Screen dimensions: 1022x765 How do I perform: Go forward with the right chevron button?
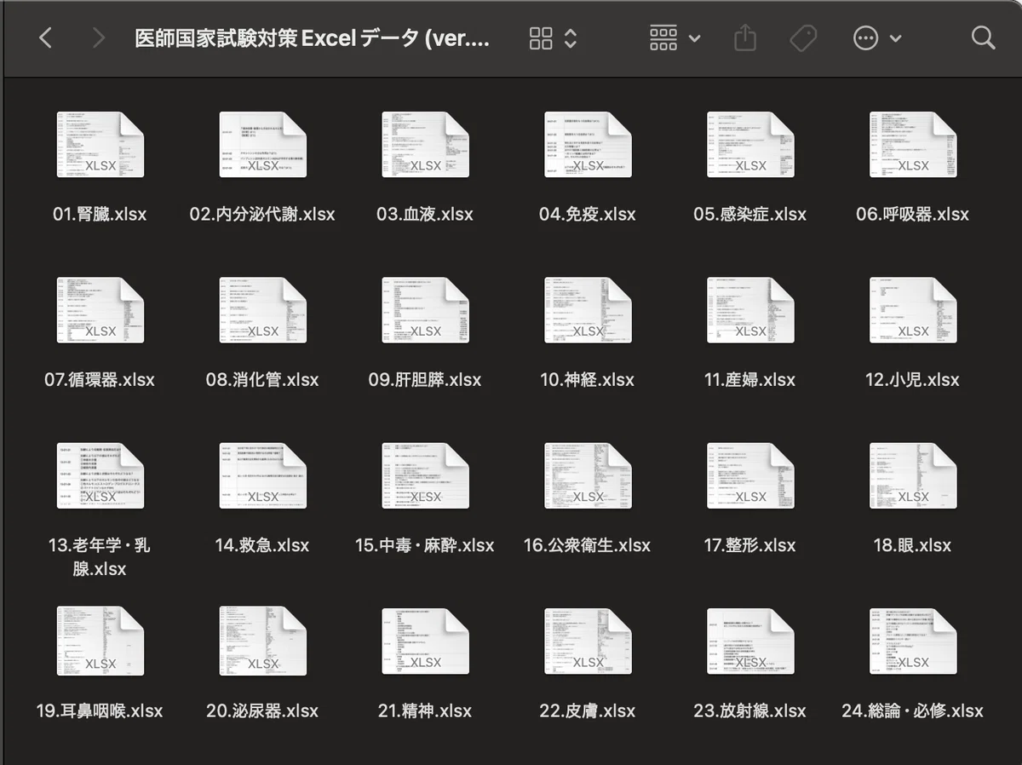(x=99, y=37)
